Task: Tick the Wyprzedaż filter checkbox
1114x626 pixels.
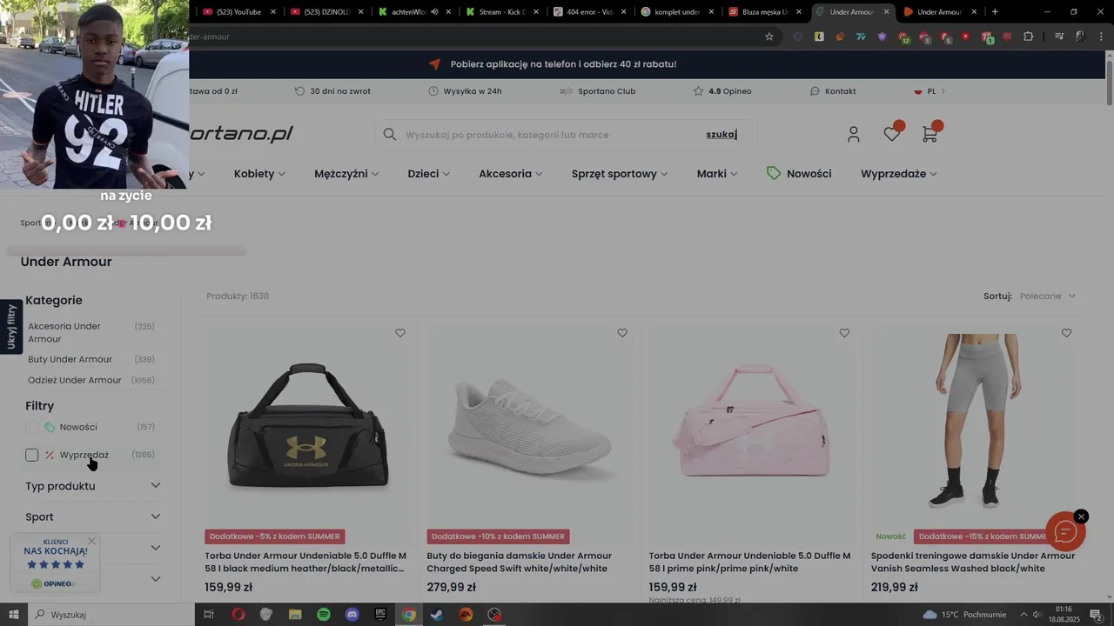Action: tap(32, 455)
